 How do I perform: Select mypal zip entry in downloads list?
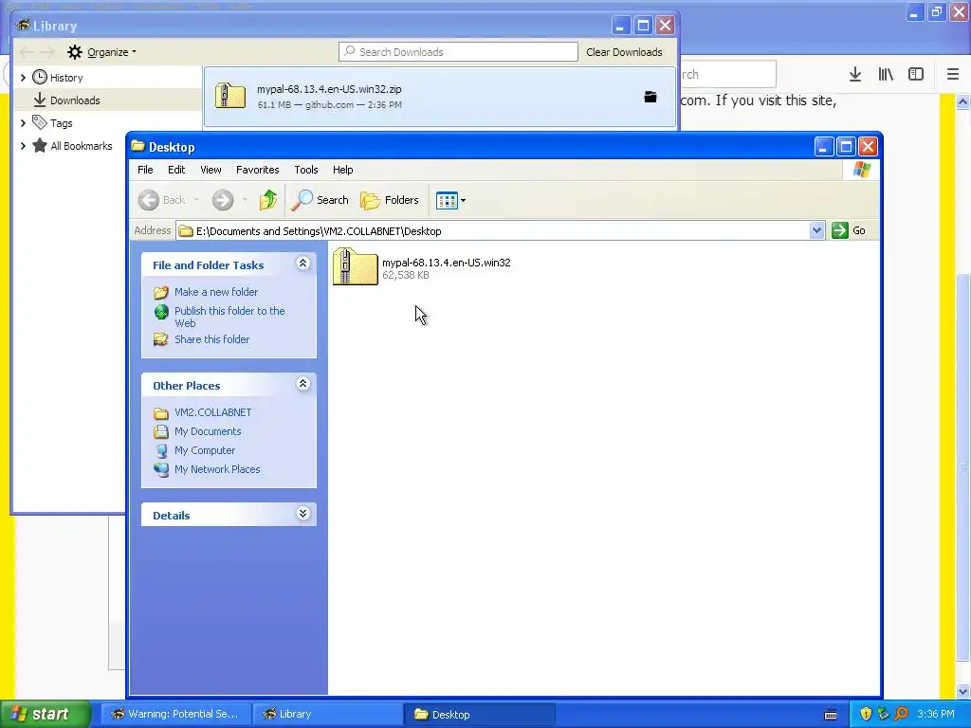[440, 97]
